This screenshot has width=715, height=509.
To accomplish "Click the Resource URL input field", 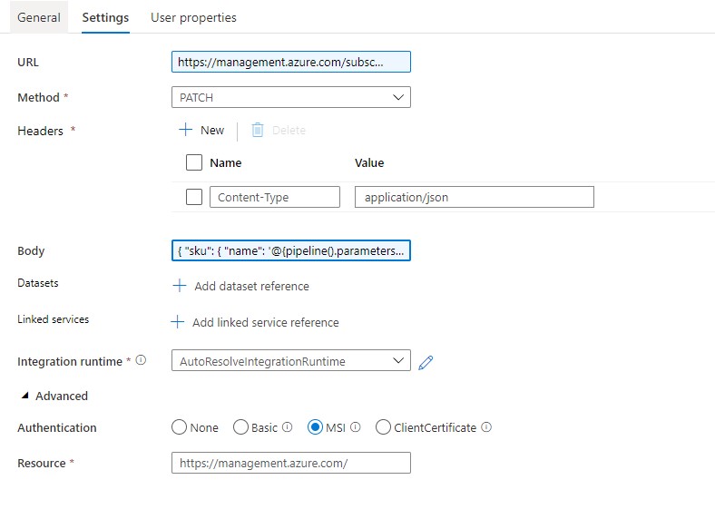I will (x=290, y=463).
